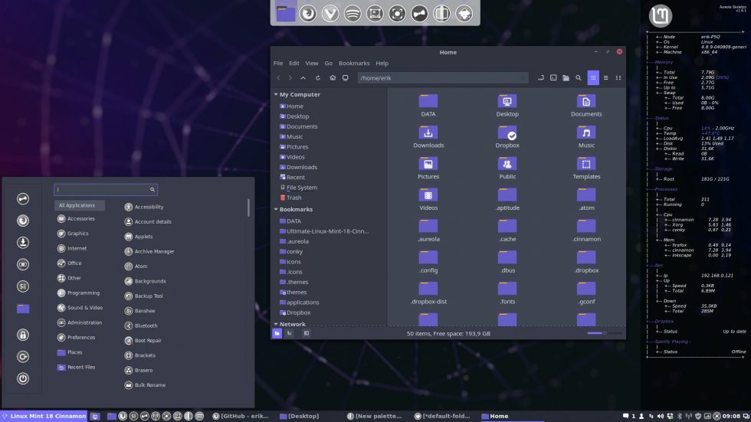Go up to parent folder
751x422 pixels.
point(303,77)
